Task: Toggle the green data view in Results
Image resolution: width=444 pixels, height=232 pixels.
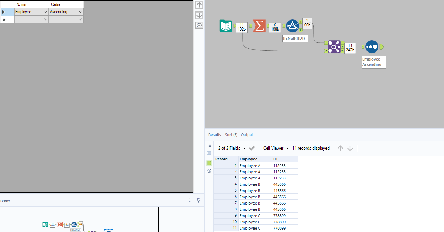Action: click(x=209, y=163)
